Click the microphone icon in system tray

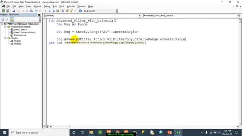(206, 133)
